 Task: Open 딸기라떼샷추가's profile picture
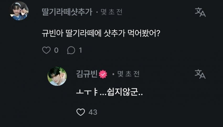pyautogui.click(x=19, y=11)
